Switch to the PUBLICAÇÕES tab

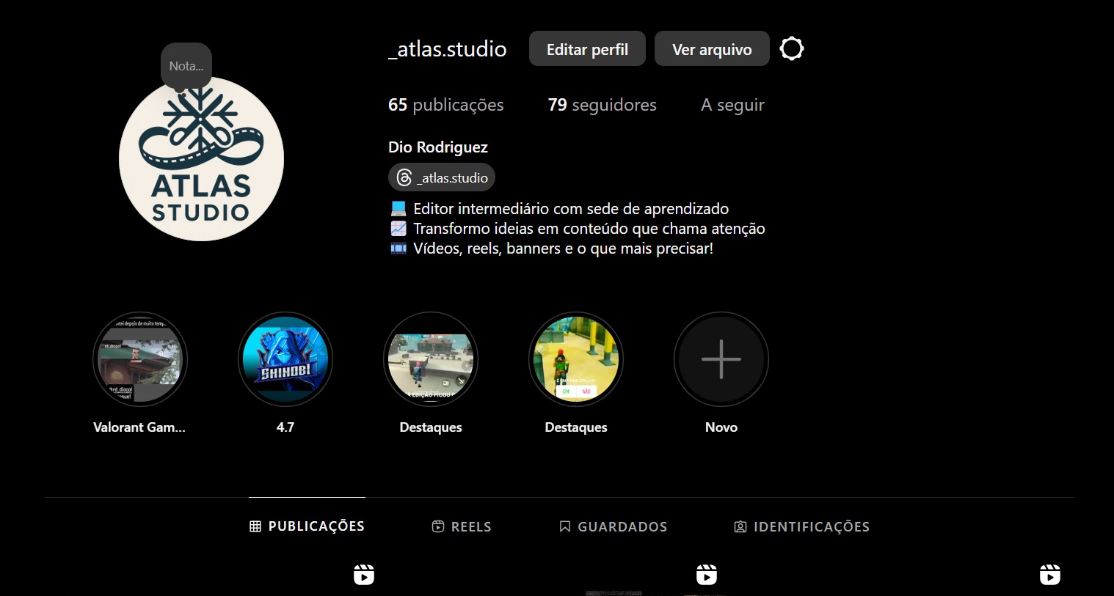(307, 526)
